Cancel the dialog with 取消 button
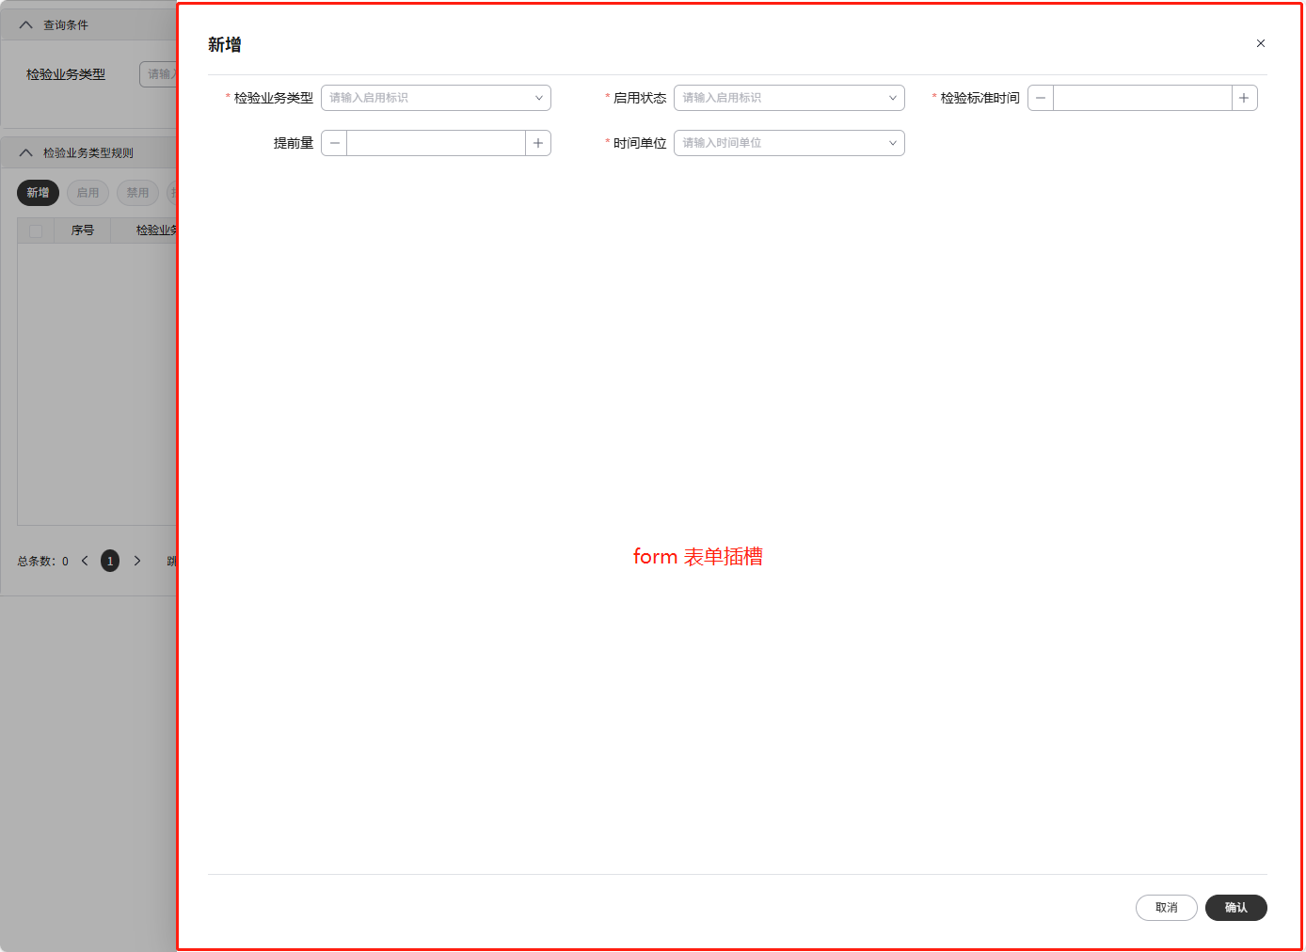Screen dimensions: 1306x952 tap(1166, 908)
